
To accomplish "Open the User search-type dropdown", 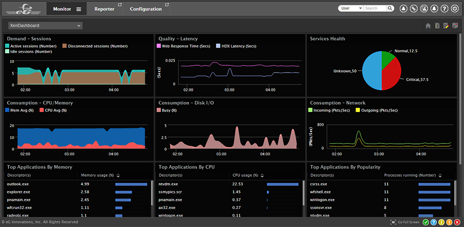I will coord(351,8).
